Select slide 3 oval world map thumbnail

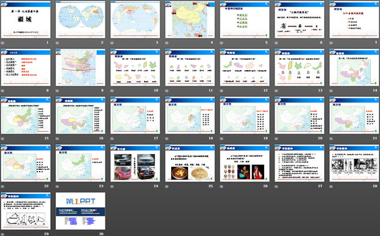click(135, 20)
